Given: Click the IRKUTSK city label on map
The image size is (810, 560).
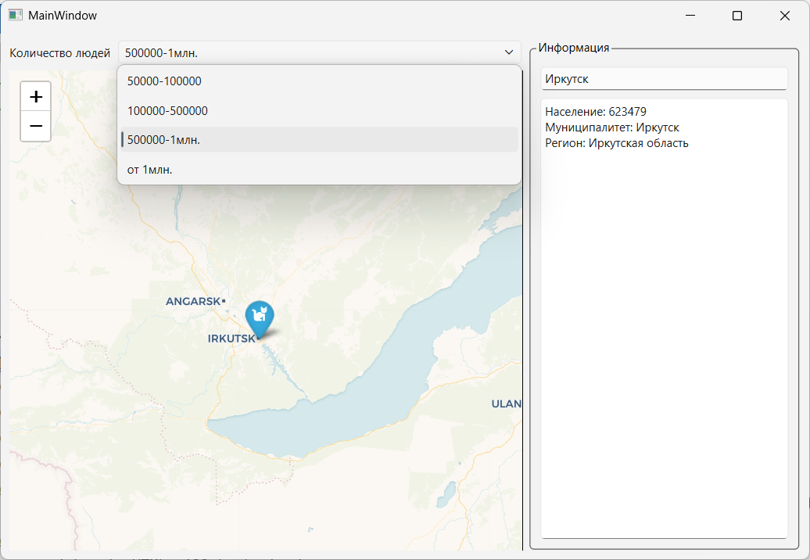Looking at the screenshot, I should (x=231, y=339).
